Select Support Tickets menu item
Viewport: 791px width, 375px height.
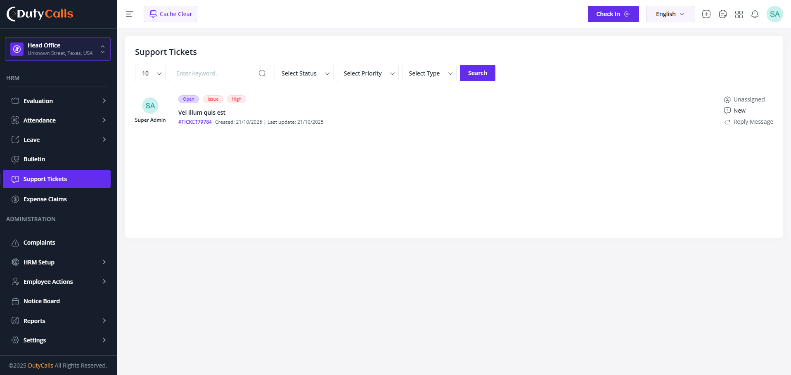pyautogui.click(x=57, y=179)
